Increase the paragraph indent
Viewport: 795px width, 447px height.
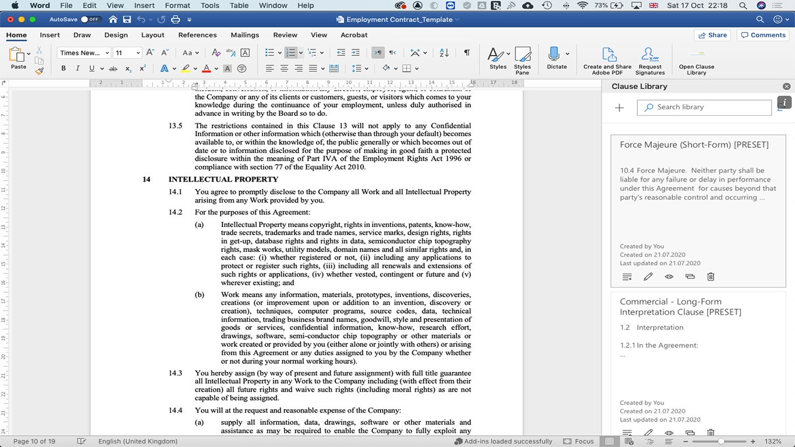pos(356,52)
